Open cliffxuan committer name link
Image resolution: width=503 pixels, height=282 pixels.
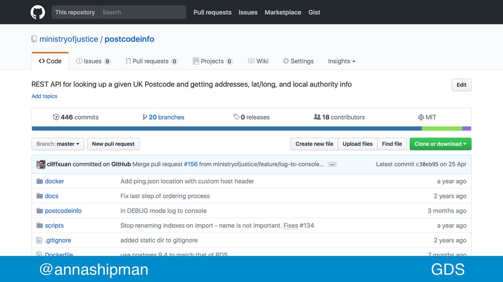coord(59,164)
